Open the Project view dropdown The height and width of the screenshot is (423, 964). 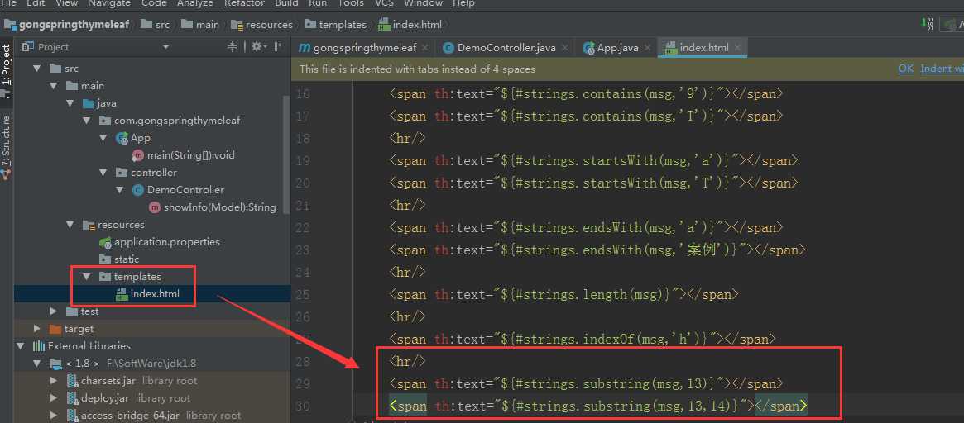pyautogui.click(x=165, y=46)
